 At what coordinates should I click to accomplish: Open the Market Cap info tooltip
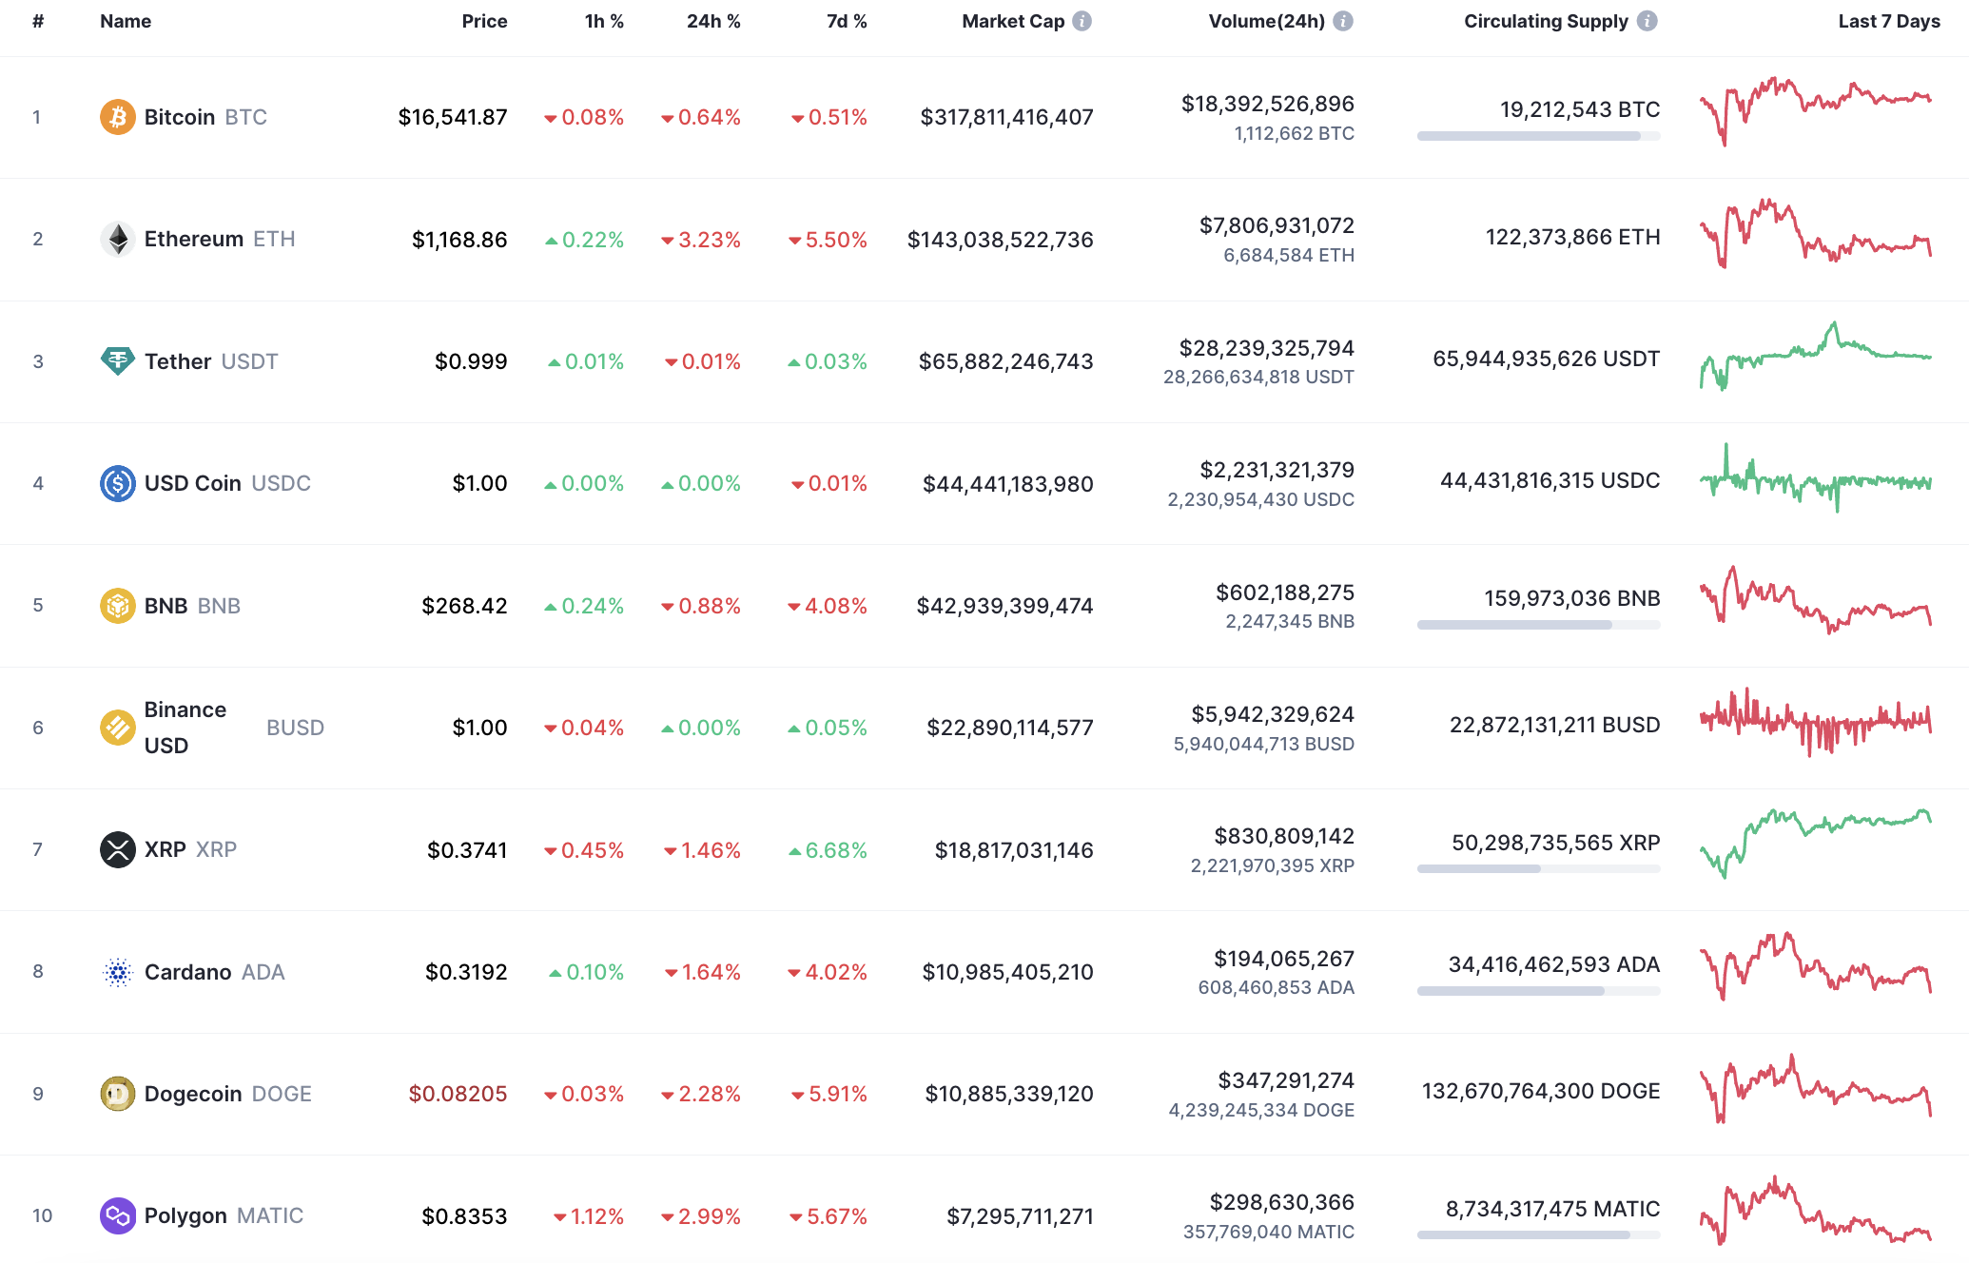tap(1082, 21)
